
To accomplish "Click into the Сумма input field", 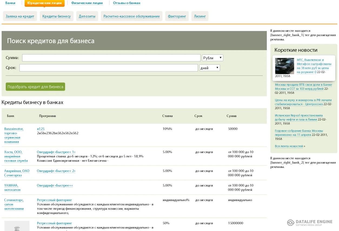I will 111,58.
